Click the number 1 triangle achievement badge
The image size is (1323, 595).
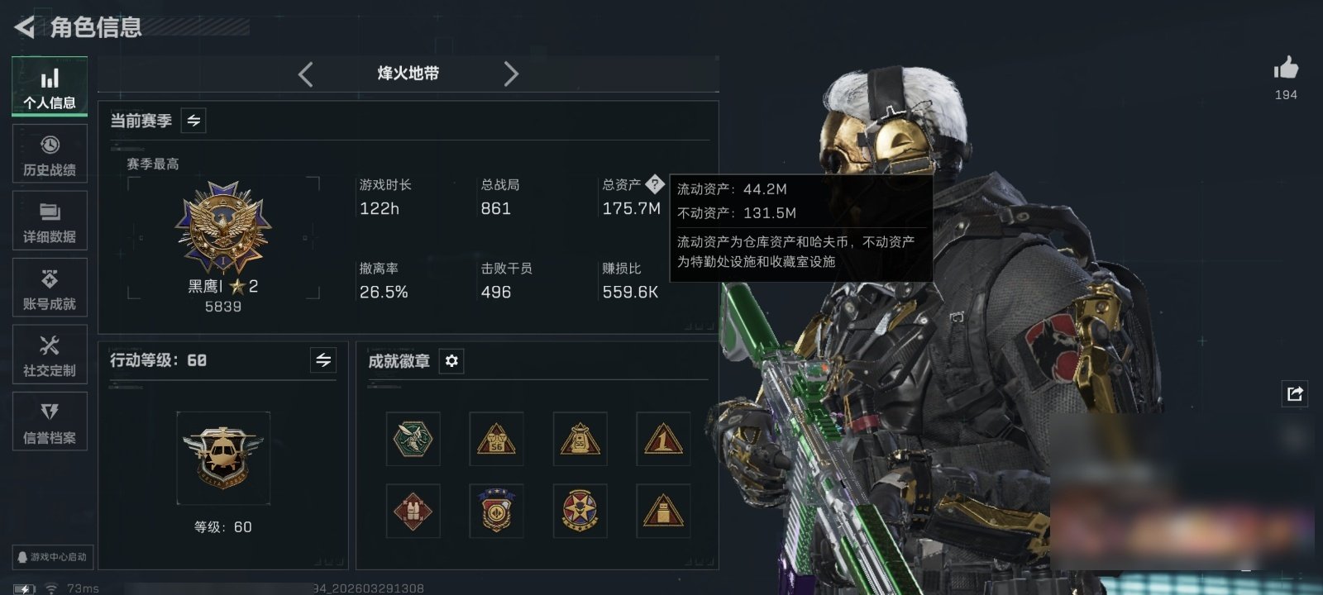pyautogui.click(x=663, y=439)
